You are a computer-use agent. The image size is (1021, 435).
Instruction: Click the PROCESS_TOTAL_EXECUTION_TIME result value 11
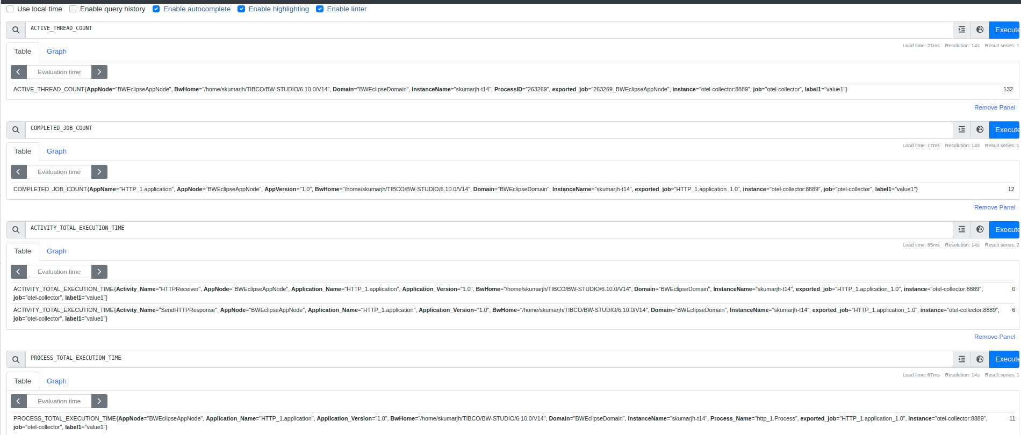click(x=1012, y=419)
